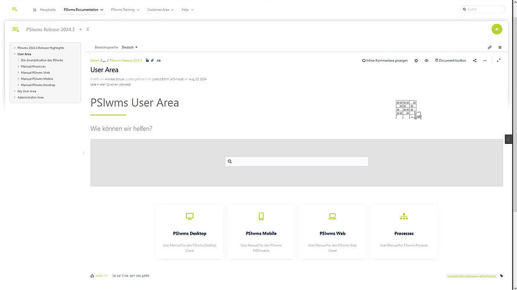Toggle watching this page with eye icon
Viewport: 517px width, 290px height.
coord(427,61)
